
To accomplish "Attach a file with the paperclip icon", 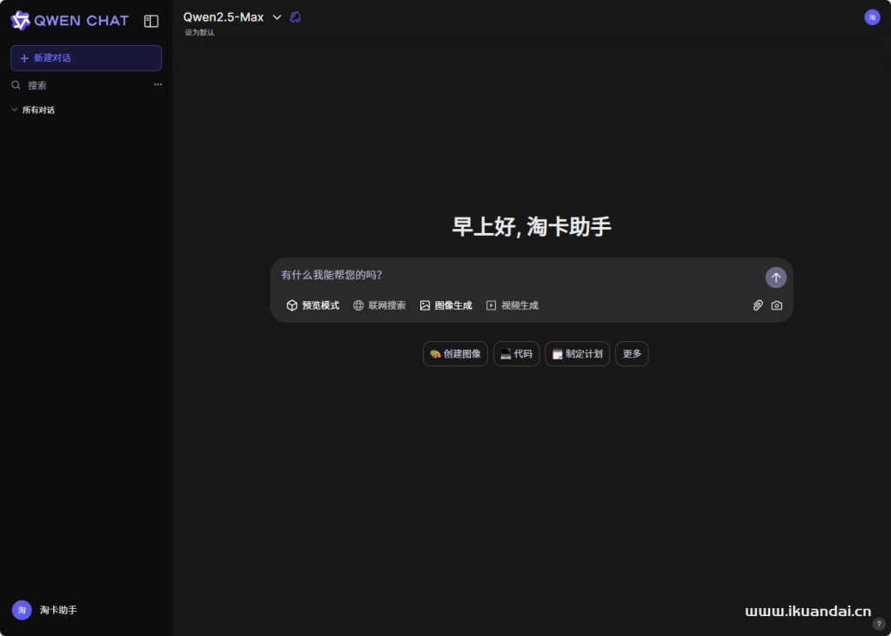I will pos(758,305).
